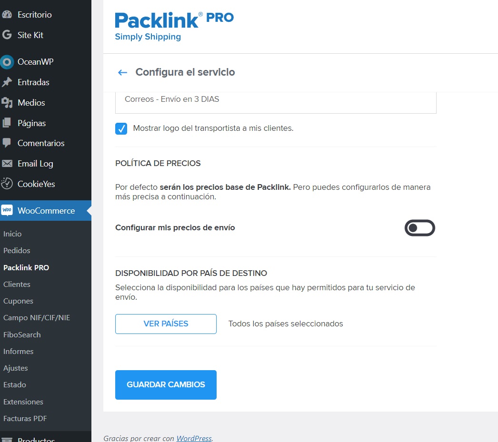Uncheck Mostrar logo del transportista checkbox
The width and height of the screenshot is (498, 442).
(x=121, y=128)
